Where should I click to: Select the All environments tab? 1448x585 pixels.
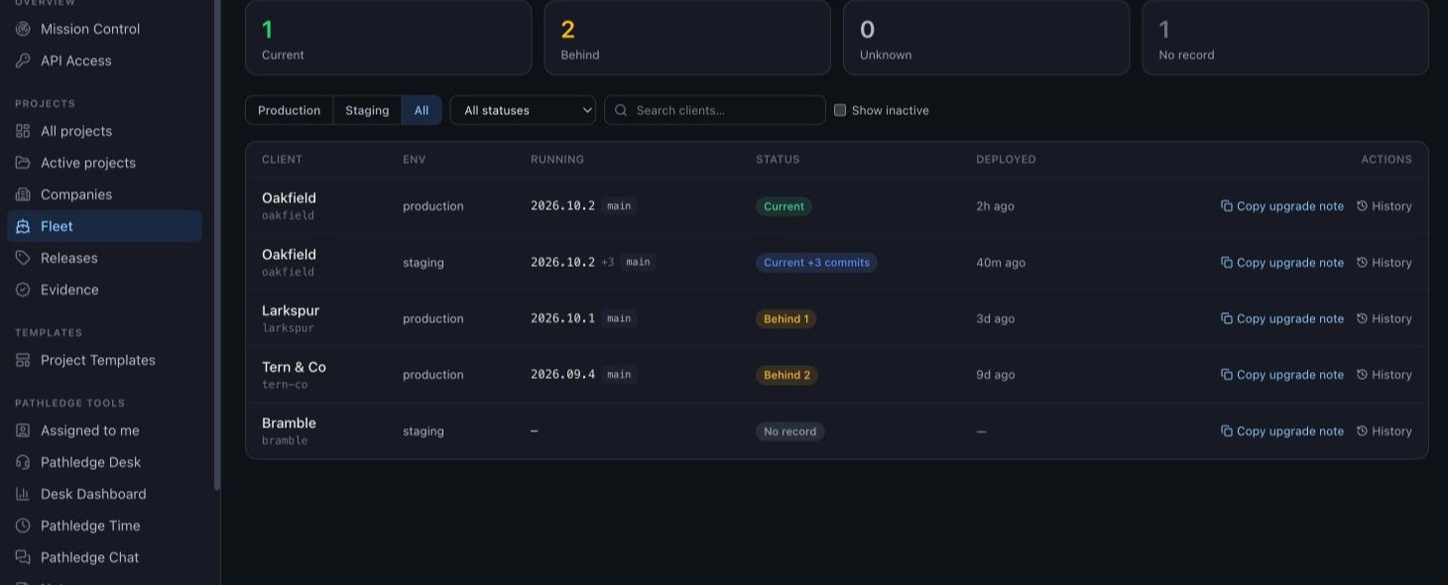point(422,110)
